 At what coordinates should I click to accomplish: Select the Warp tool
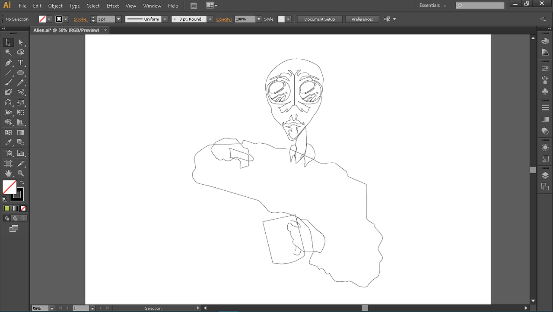[x=8, y=113]
